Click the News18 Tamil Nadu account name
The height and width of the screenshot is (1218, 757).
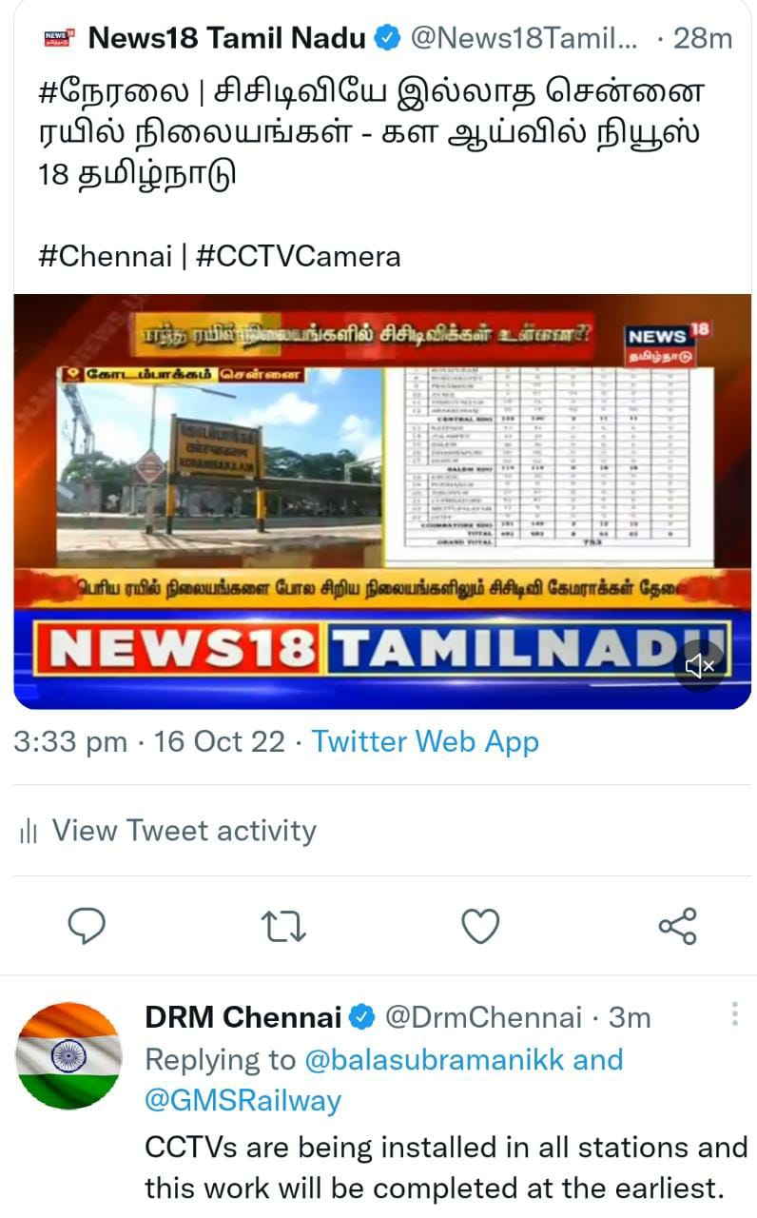tap(226, 39)
